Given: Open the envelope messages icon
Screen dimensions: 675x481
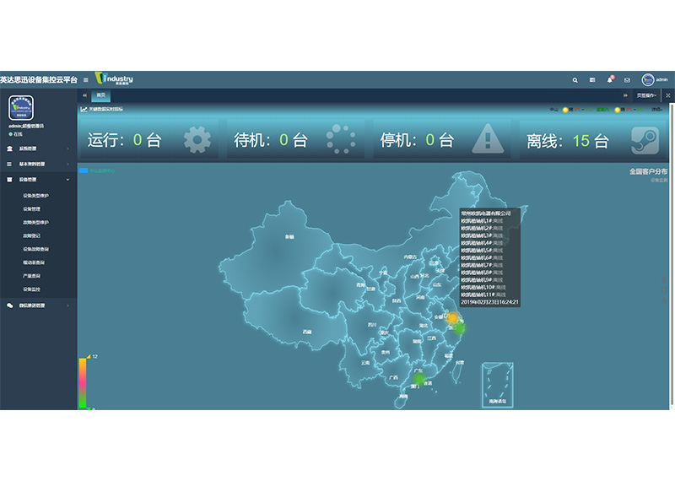Looking at the screenshot, I should click(x=627, y=80).
